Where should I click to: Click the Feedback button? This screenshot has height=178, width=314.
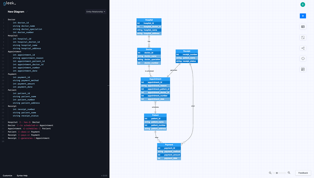303,173
